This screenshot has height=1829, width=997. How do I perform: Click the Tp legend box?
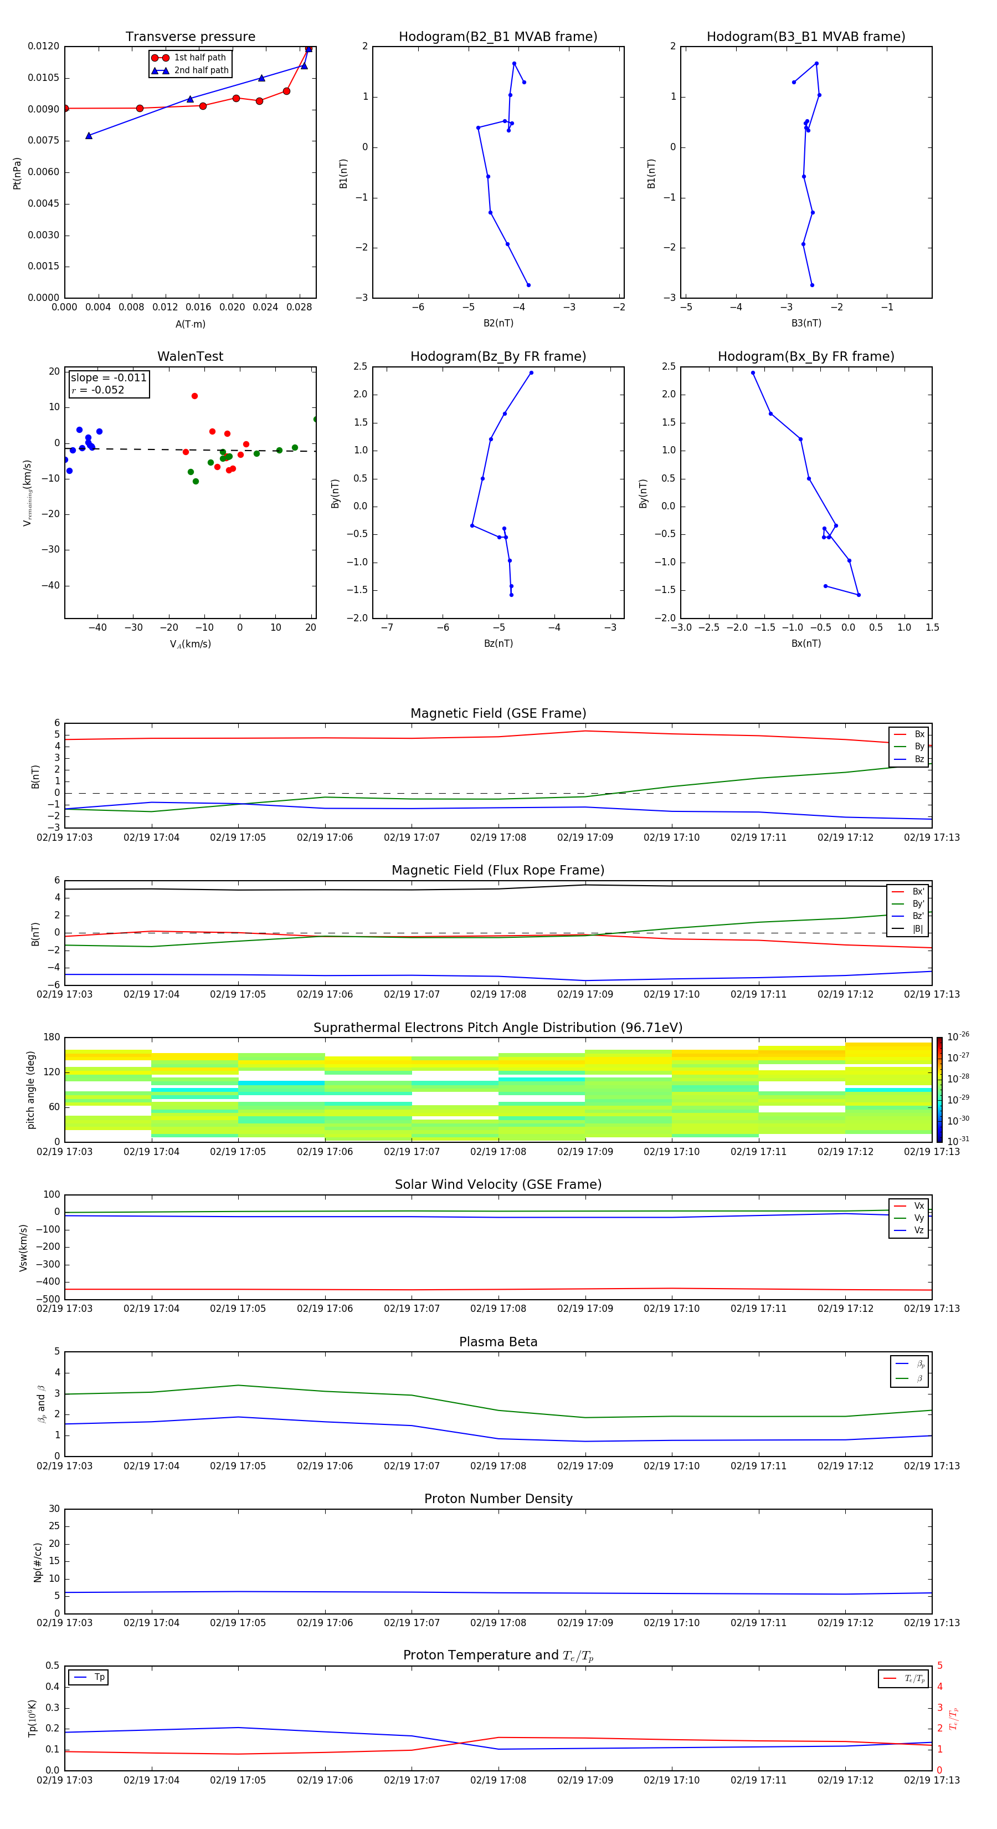89,1677
